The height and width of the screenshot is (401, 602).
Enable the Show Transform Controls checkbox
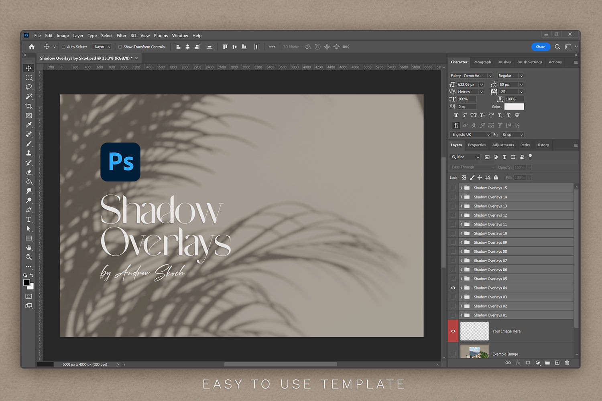pos(120,47)
